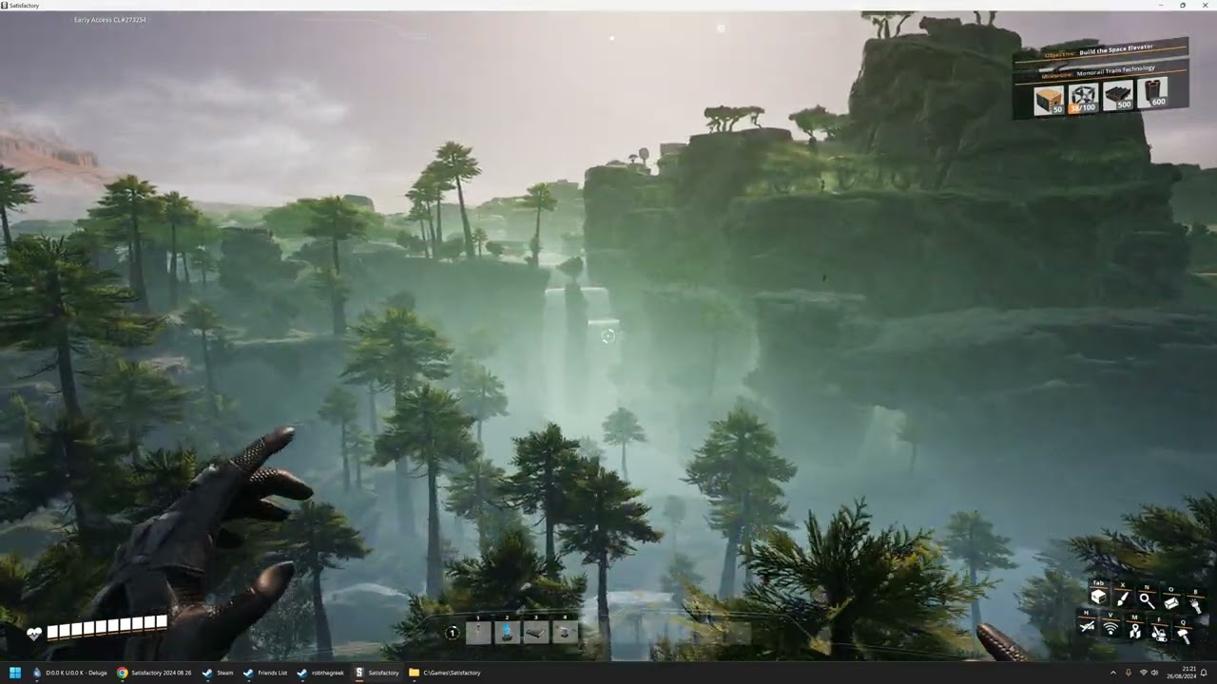Click the 'Build the Space Elevator' objective text

pos(1116,51)
